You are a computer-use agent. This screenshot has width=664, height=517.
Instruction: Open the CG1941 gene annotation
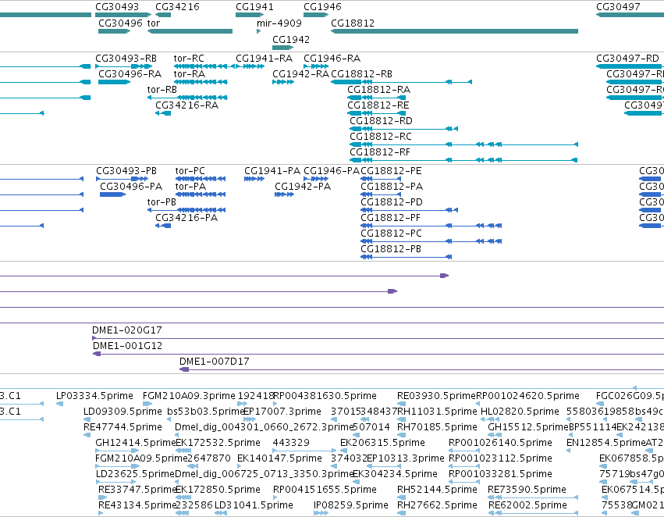tap(250, 15)
